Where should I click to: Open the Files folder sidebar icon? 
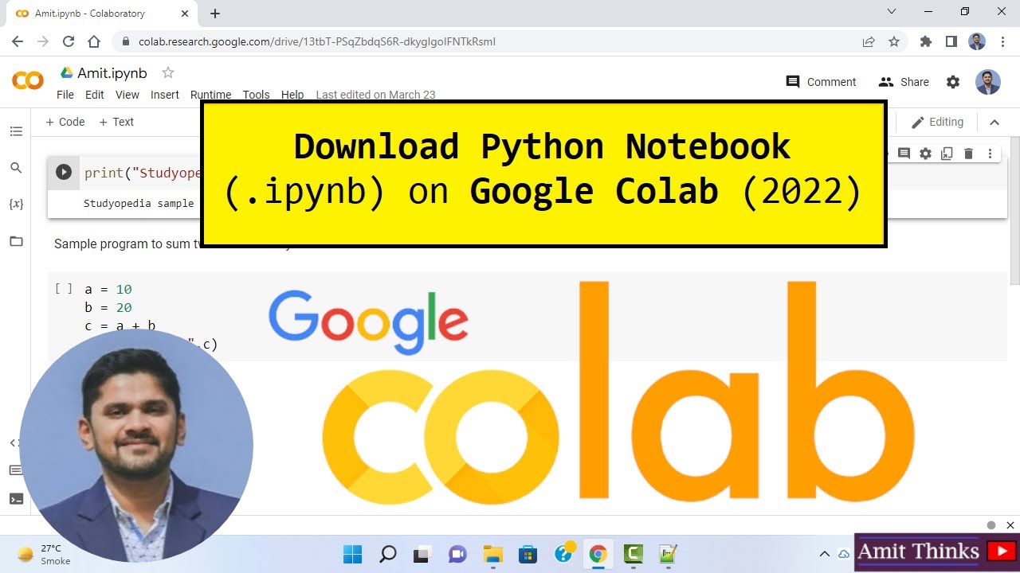pyautogui.click(x=16, y=241)
